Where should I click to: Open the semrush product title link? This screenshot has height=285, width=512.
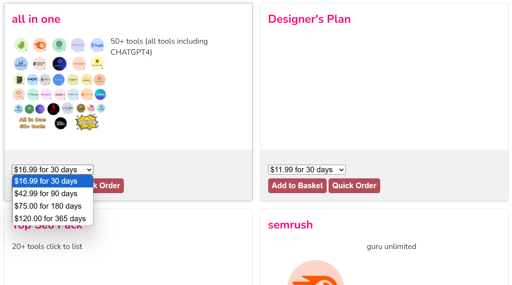point(290,225)
